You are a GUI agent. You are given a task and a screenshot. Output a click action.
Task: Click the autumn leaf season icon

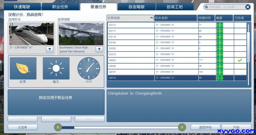click(23, 68)
